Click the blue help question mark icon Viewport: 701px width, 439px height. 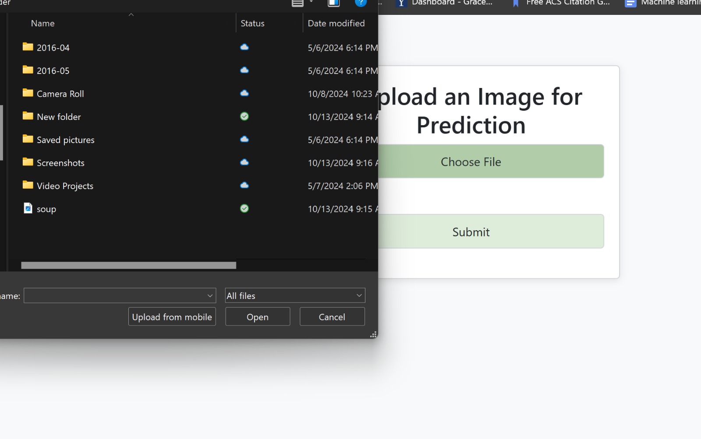361,3
